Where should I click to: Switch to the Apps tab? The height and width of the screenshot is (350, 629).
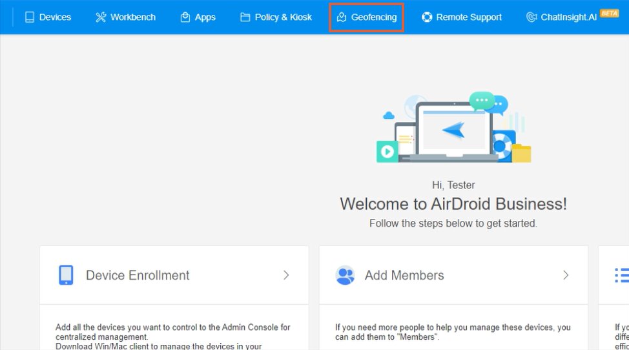tap(198, 17)
